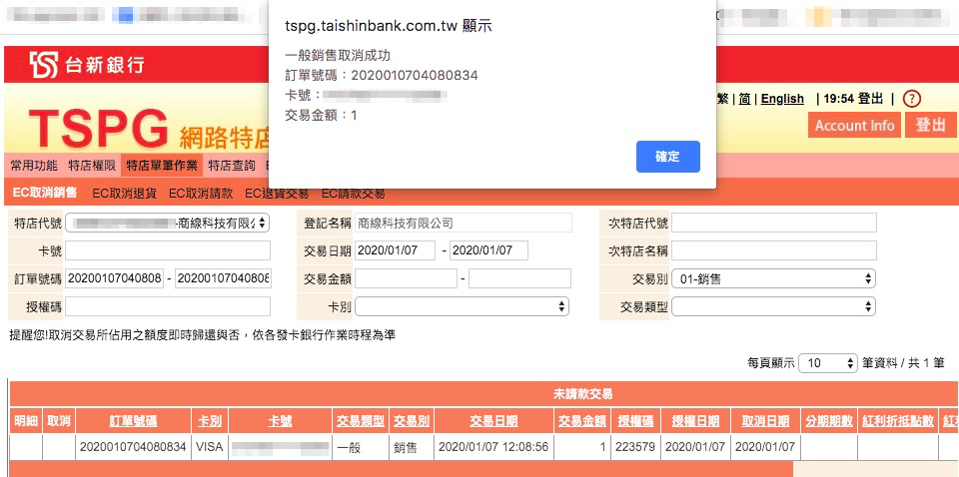Sort by 取消日期 column header

coord(765,421)
